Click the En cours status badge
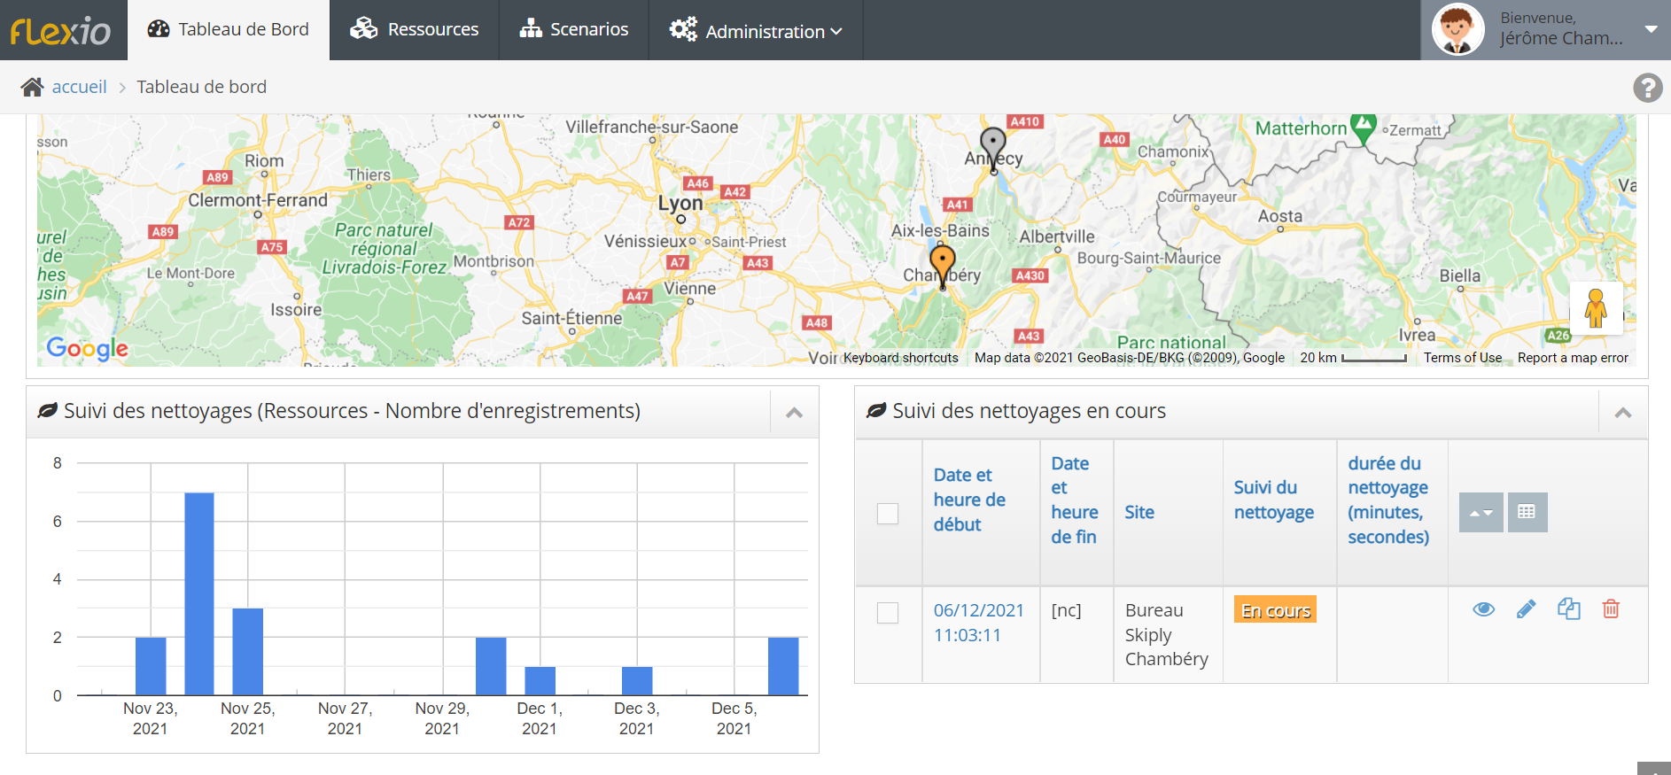The height and width of the screenshot is (775, 1671). click(1275, 609)
